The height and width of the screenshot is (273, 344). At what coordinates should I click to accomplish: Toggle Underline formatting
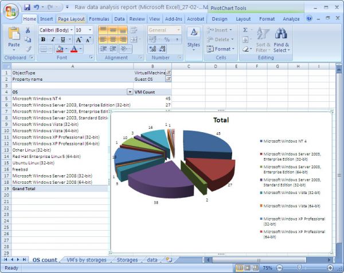point(63,39)
